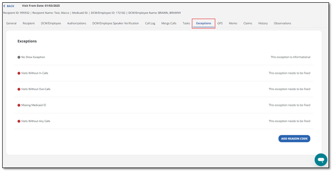Image resolution: width=333 pixels, height=172 pixels.
Task: Select the DCW/Employee tab
Action: pyautogui.click(x=51, y=24)
